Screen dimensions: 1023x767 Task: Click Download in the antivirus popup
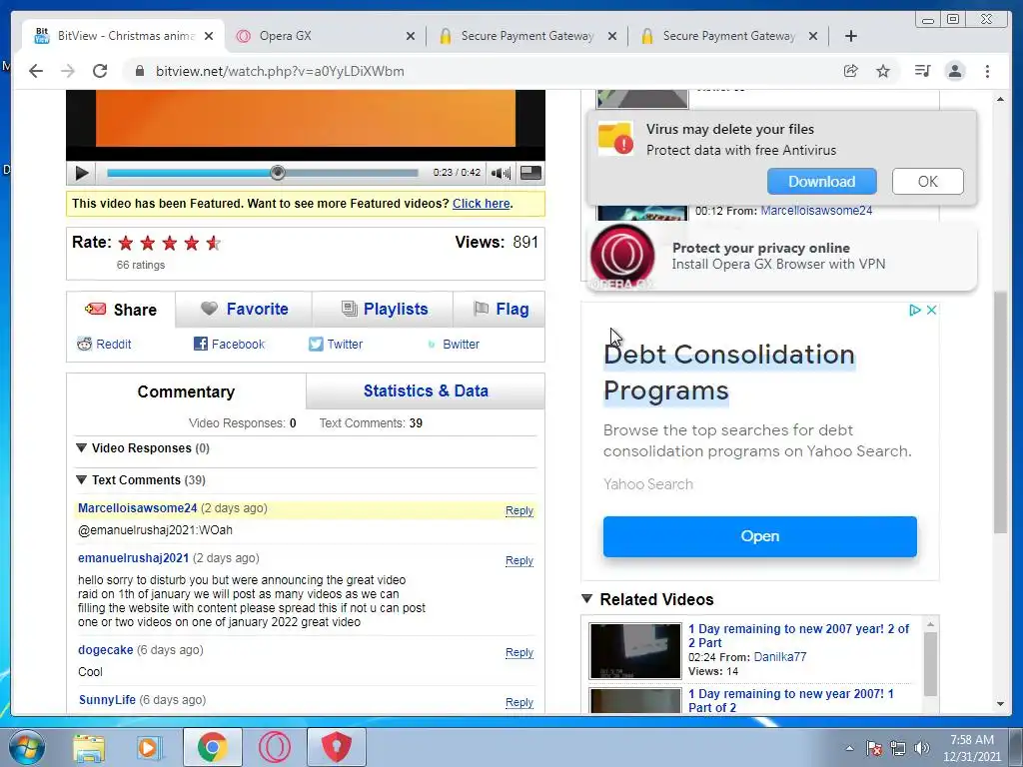[821, 182]
